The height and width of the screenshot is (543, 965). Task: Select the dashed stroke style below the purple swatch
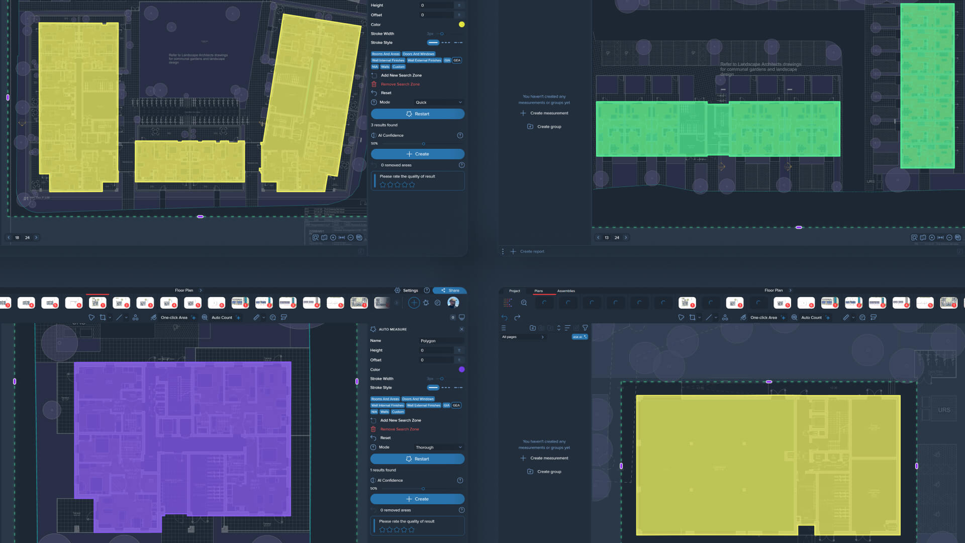point(446,388)
